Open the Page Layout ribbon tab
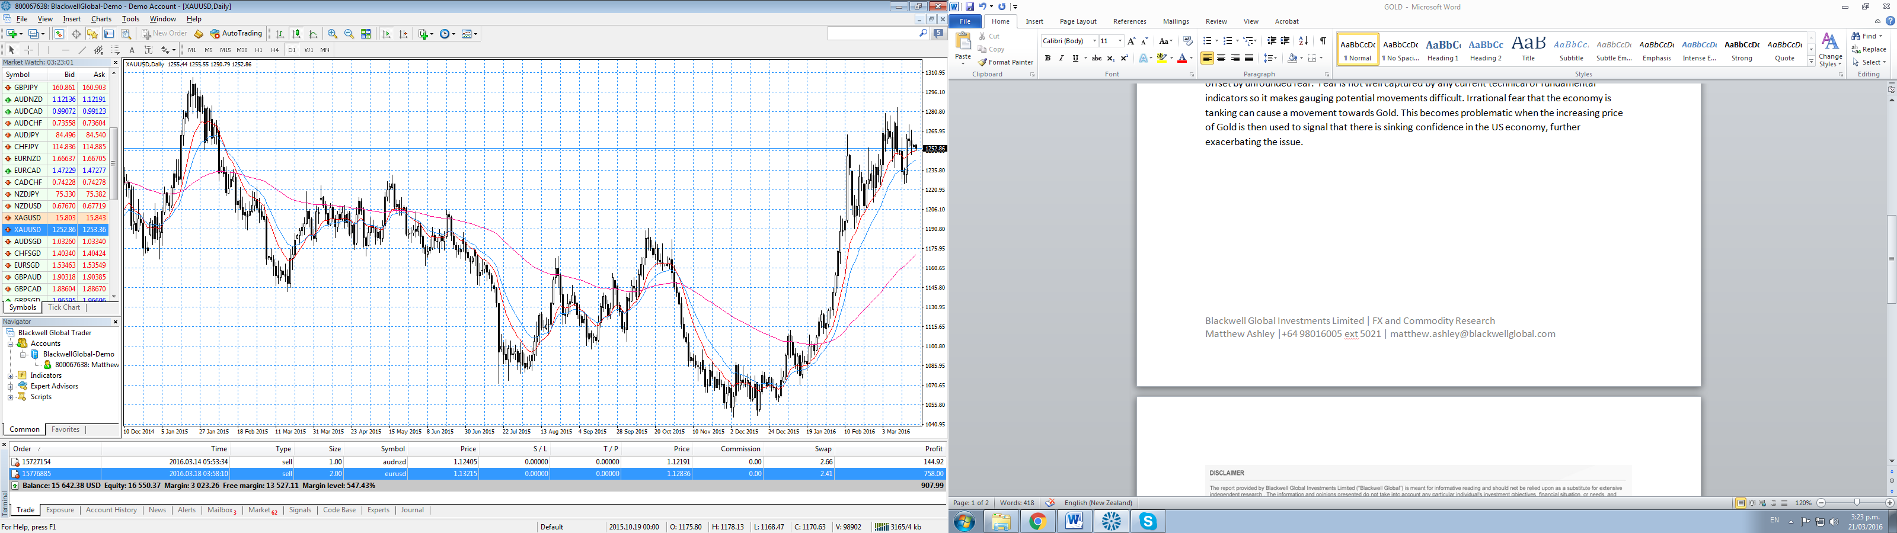Viewport: 1897px width, 533px height. point(1078,21)
